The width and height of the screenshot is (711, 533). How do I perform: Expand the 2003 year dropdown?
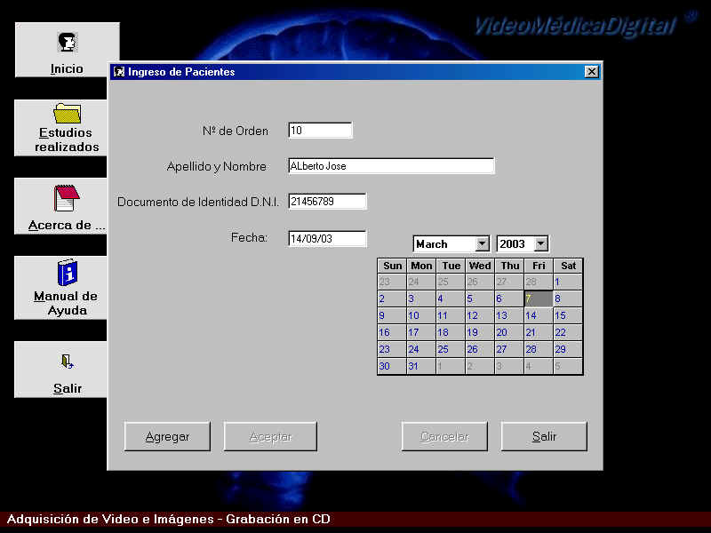pos(540,243)
